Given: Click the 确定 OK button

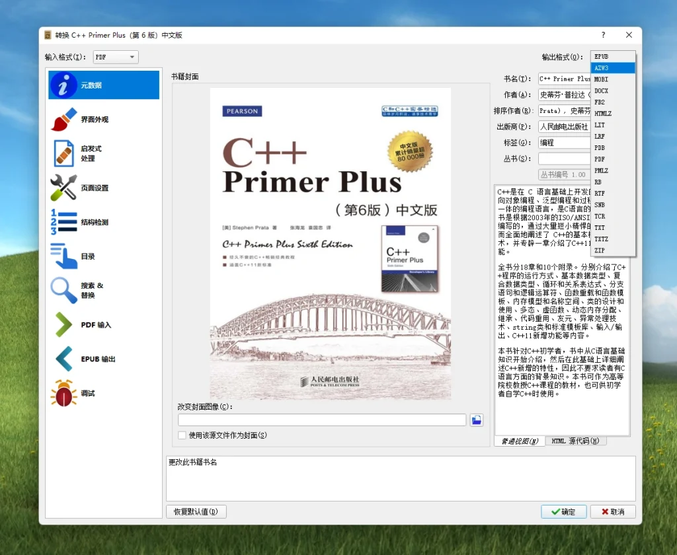Looking at the screenshot, I should tap(563, 512).
